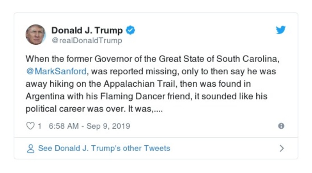Click the info icon beside the timestamp
The image size is (312, 173).
281,126
